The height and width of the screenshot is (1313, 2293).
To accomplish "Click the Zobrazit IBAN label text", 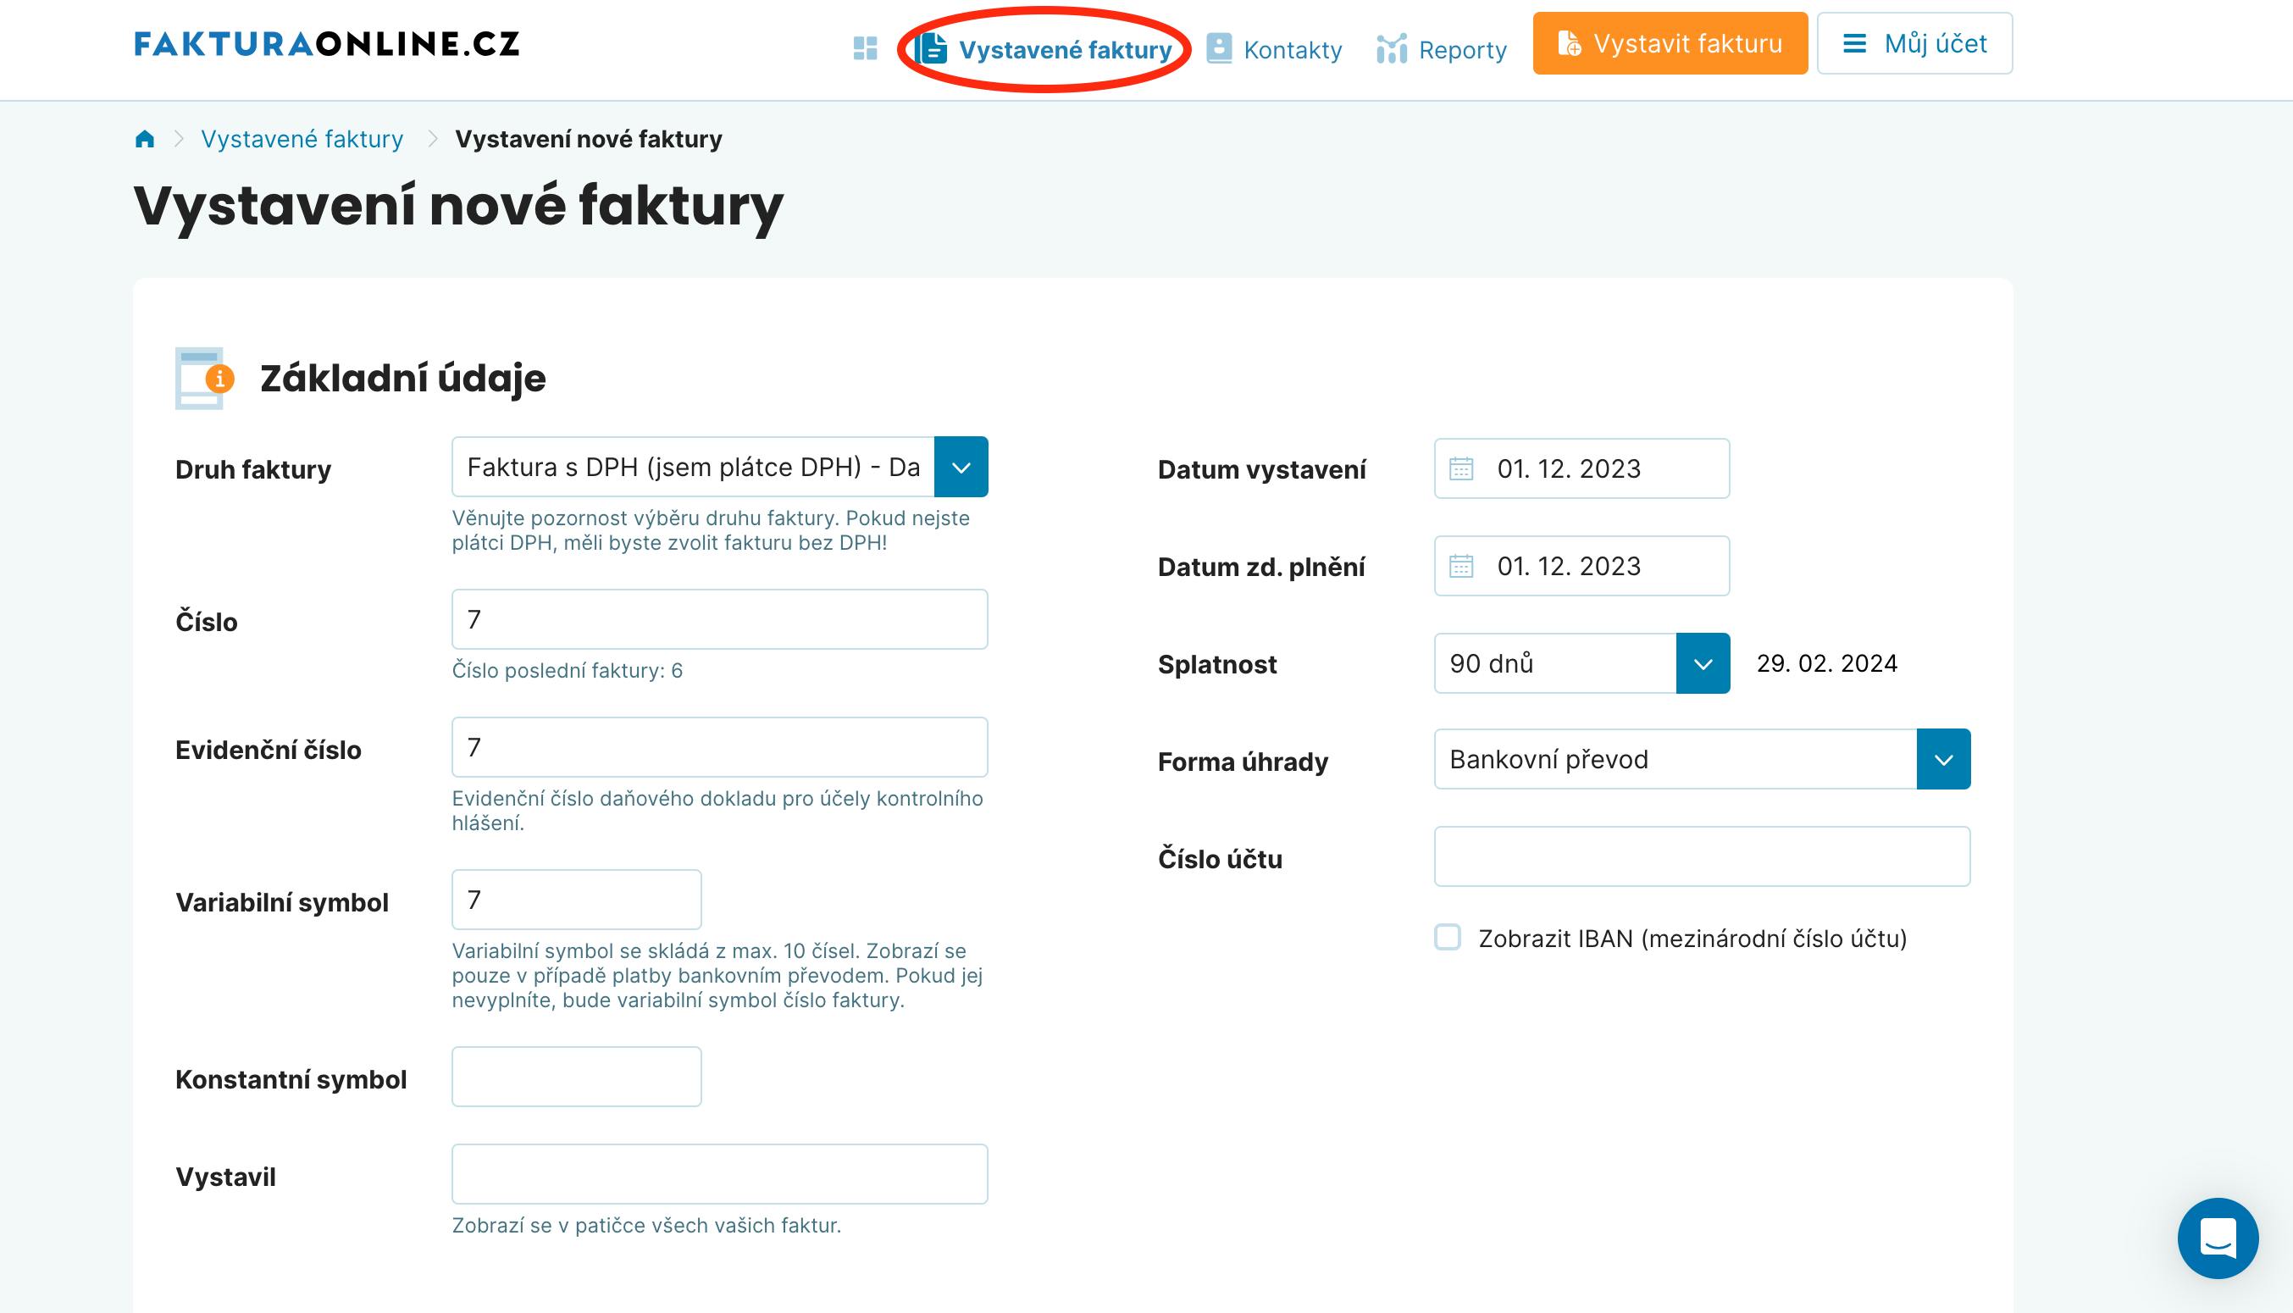I will tap(1692, 939).
